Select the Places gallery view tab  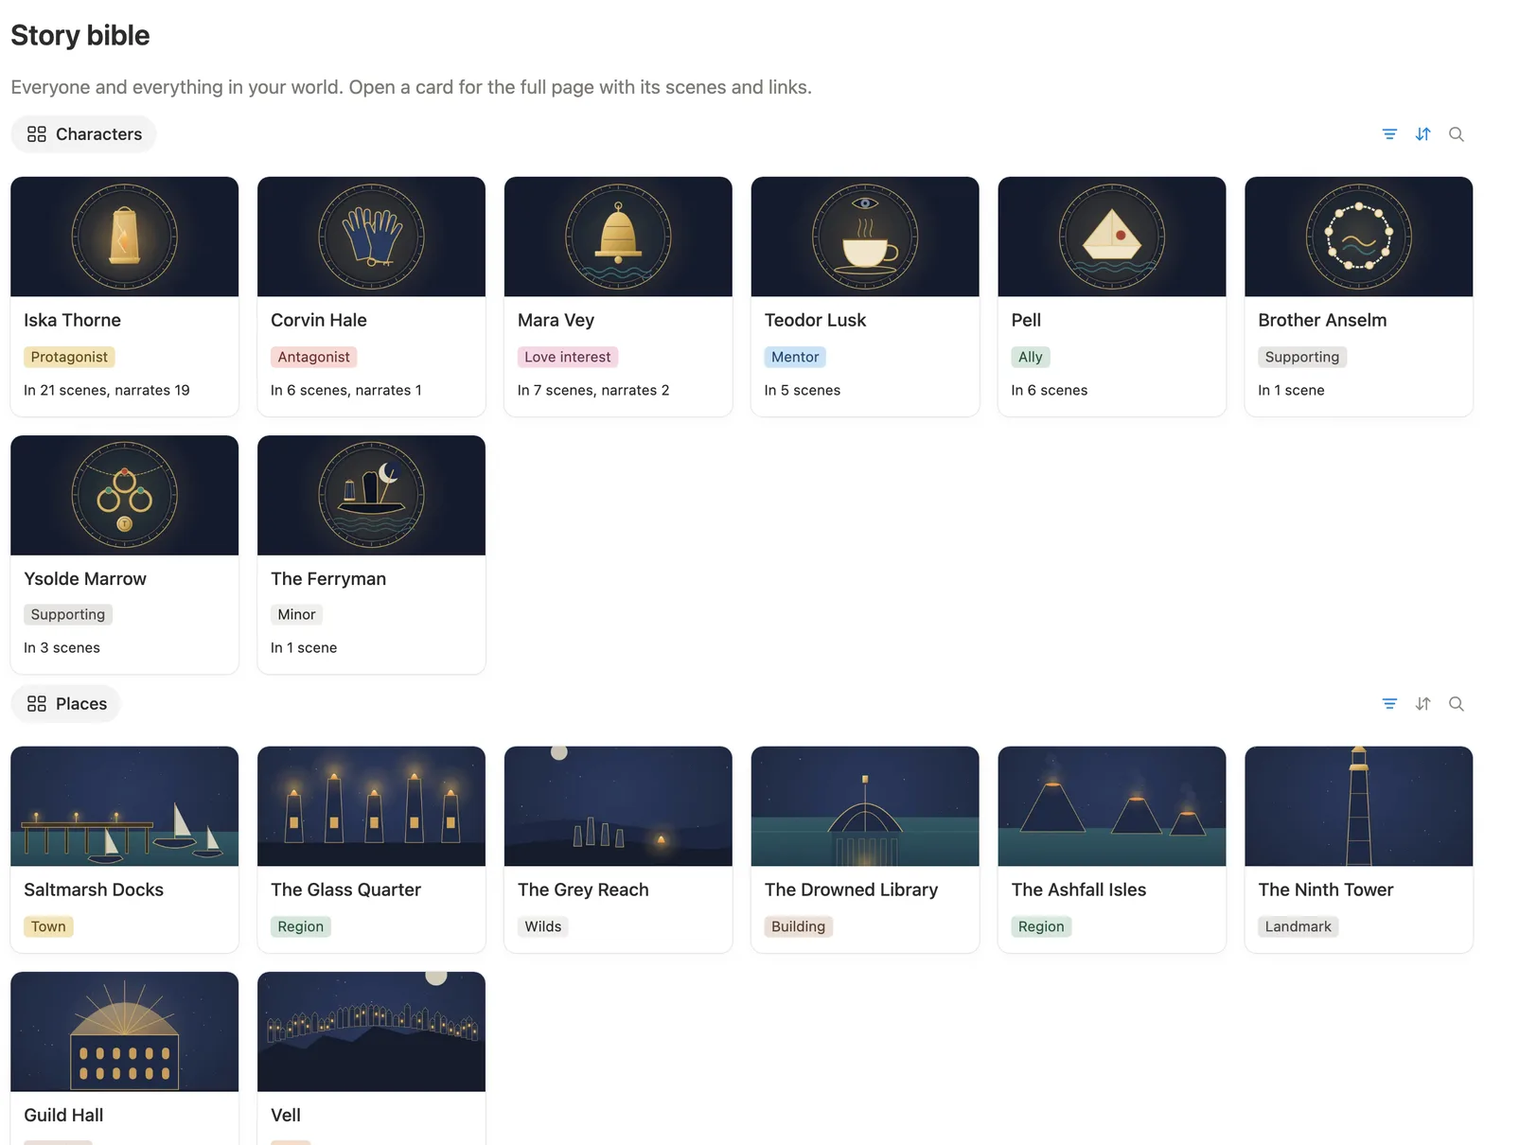coord(66,704)
